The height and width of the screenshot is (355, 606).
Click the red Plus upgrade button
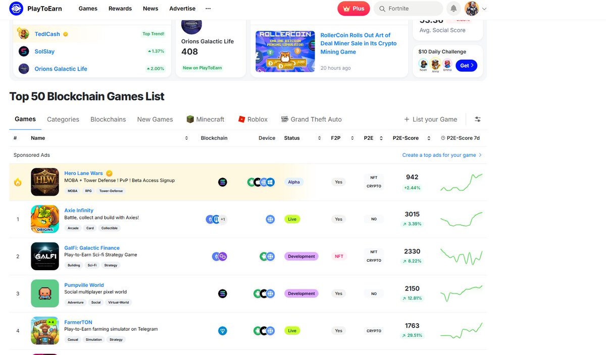click(x=353, y=9)
